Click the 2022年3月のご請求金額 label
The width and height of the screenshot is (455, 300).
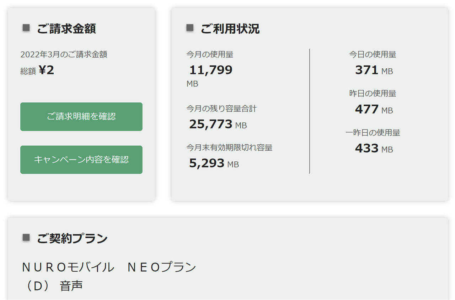click(x=64, y=54)
